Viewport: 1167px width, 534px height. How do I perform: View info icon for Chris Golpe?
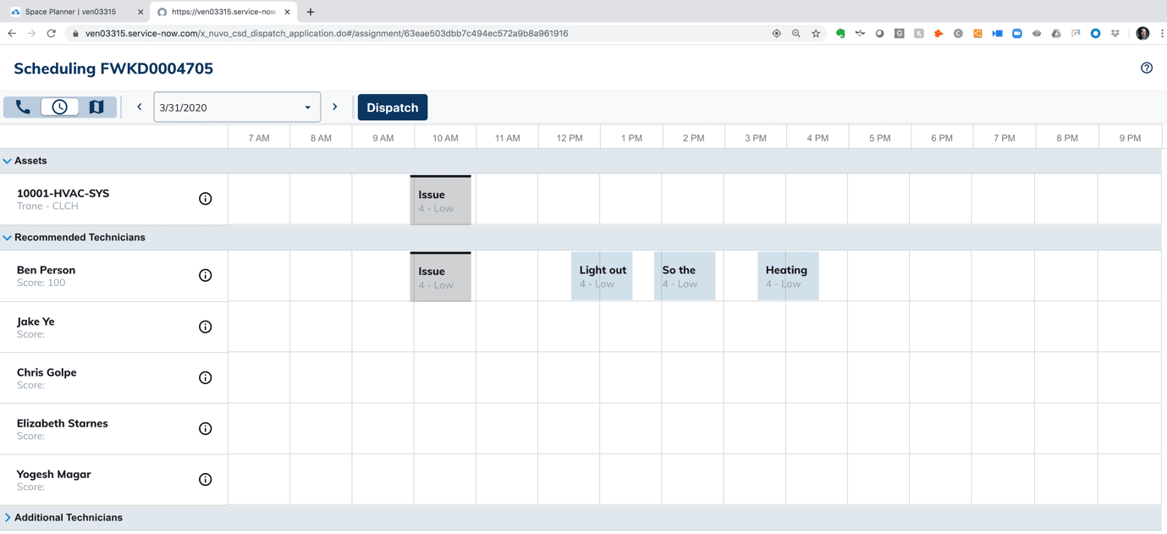pyautogui.click(x=205, y=377)
